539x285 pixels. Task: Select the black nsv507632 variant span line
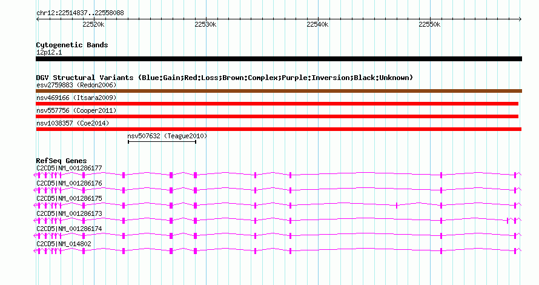tap(162, 142)
